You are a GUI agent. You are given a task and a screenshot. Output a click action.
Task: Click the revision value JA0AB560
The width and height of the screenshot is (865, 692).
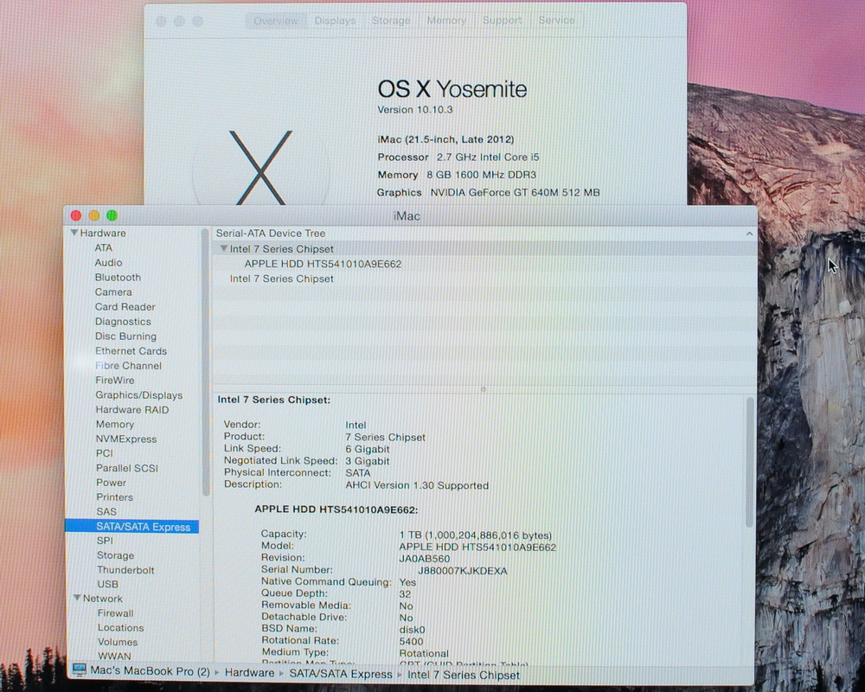[424, 559]
